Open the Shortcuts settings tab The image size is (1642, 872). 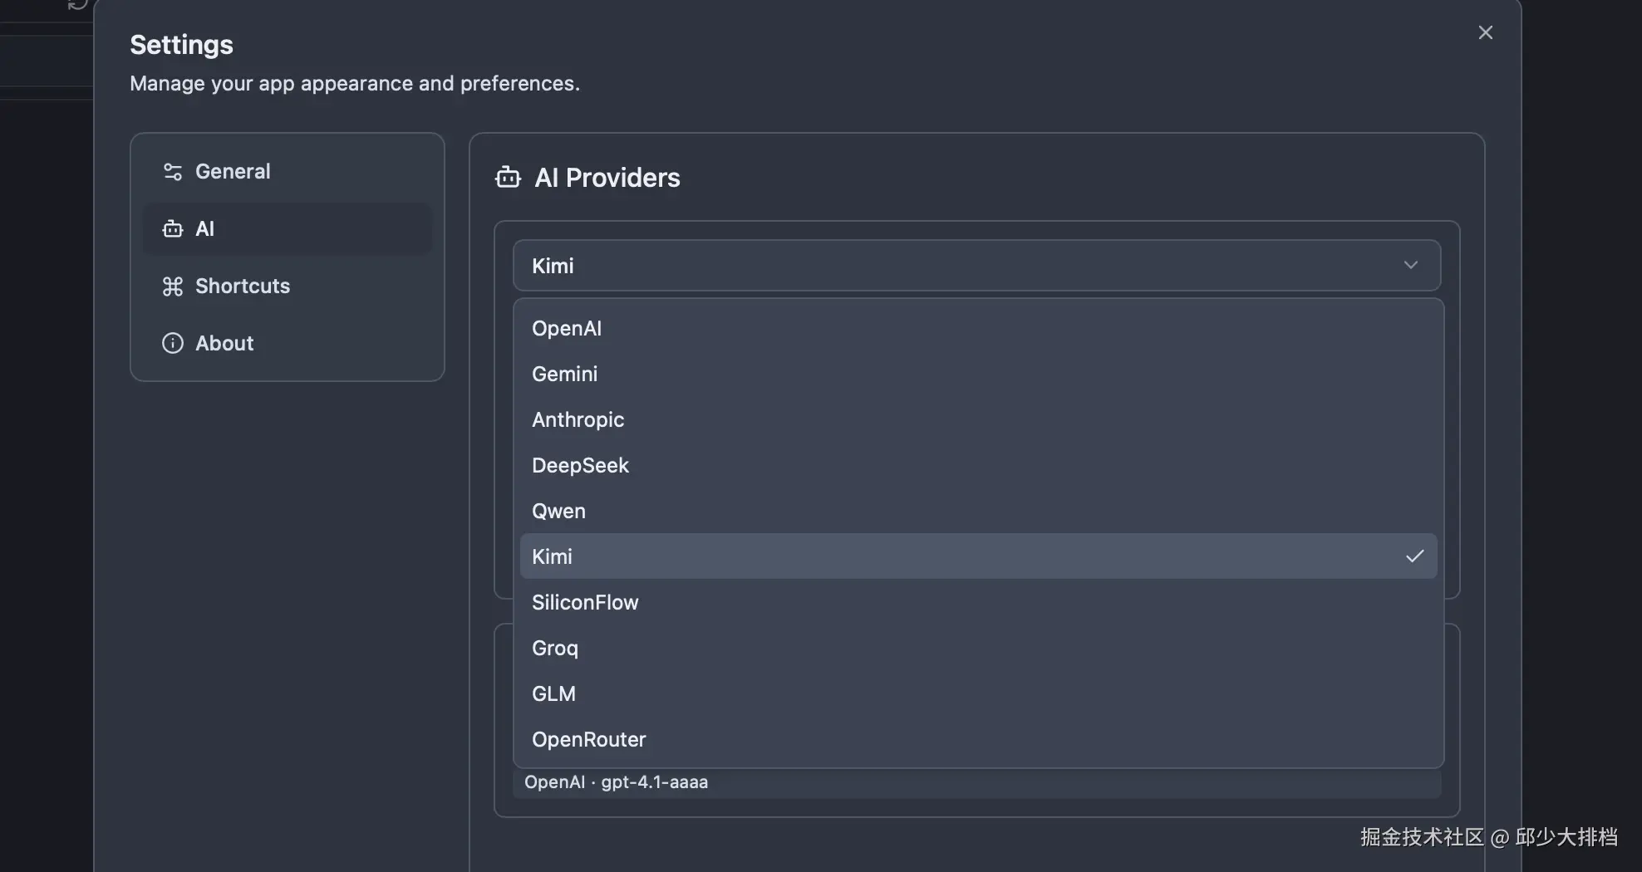[x=242, y=287]
